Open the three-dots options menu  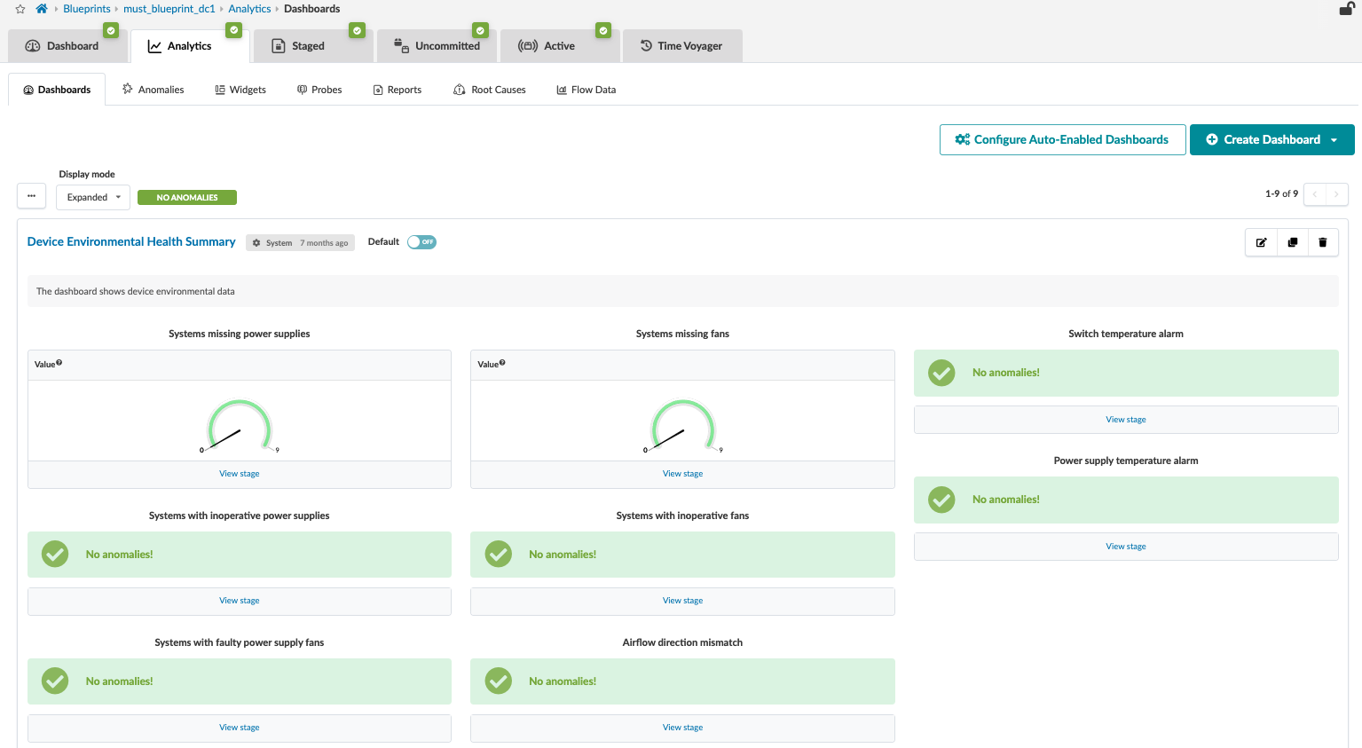[x=31, y=196]
